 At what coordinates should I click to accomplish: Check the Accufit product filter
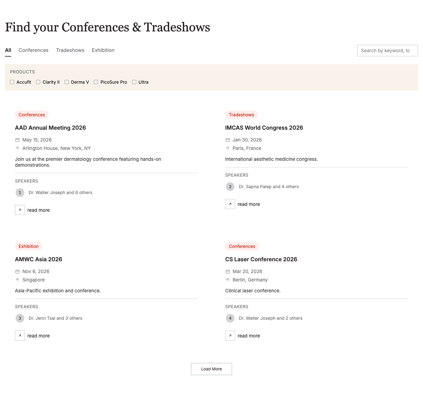click(x=12, y=82)
